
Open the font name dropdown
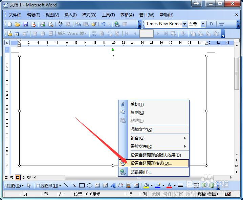click(x=184, y=24)
